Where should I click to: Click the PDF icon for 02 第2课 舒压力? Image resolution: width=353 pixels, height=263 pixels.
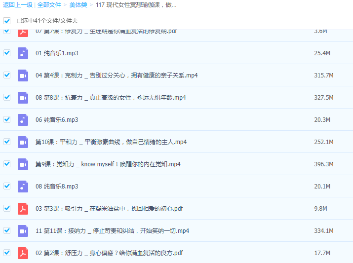pyautogui.click(x=23, y=253)
